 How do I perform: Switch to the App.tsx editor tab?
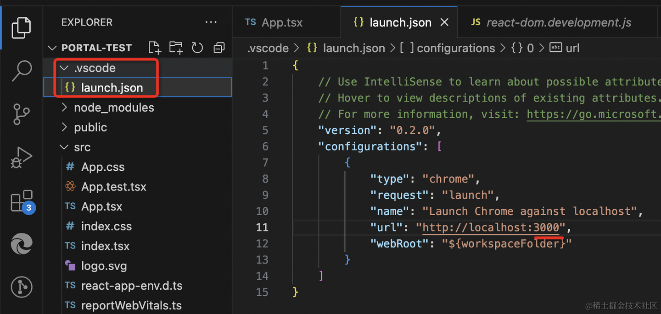281,22
